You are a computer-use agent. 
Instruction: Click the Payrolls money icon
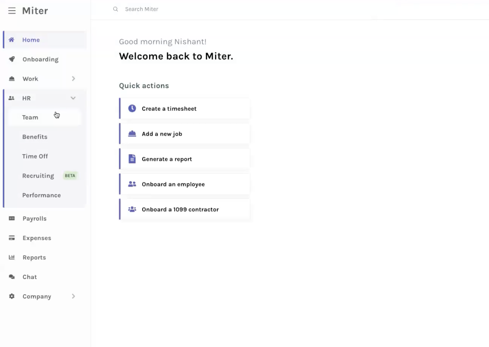pyautogui.click(x=12, y=218)
